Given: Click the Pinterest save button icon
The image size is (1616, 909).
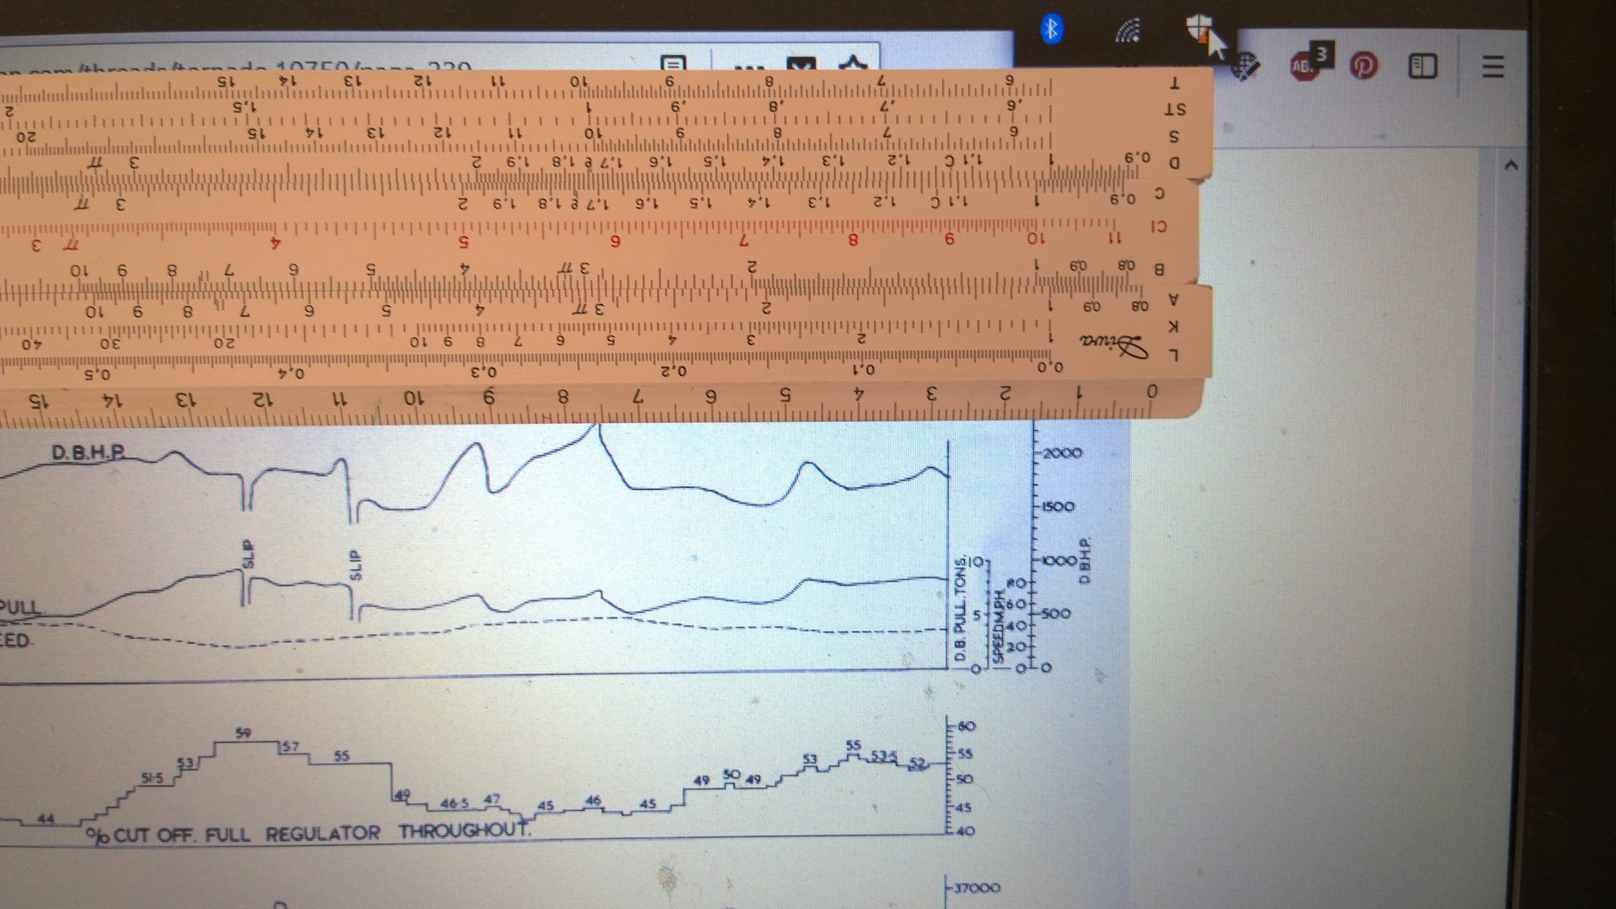Looking at the screenshot, I should coord(1363,66).
